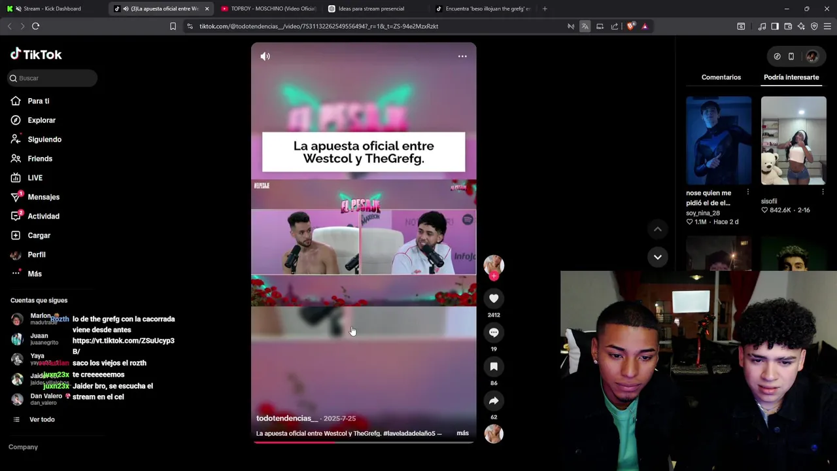Screen dimensions: 837x471
Task: Open the browser share page icon
Action: pyautogui.click(x=615, y=26)
